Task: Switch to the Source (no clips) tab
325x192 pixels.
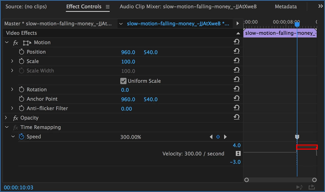Action: point(26,7)
